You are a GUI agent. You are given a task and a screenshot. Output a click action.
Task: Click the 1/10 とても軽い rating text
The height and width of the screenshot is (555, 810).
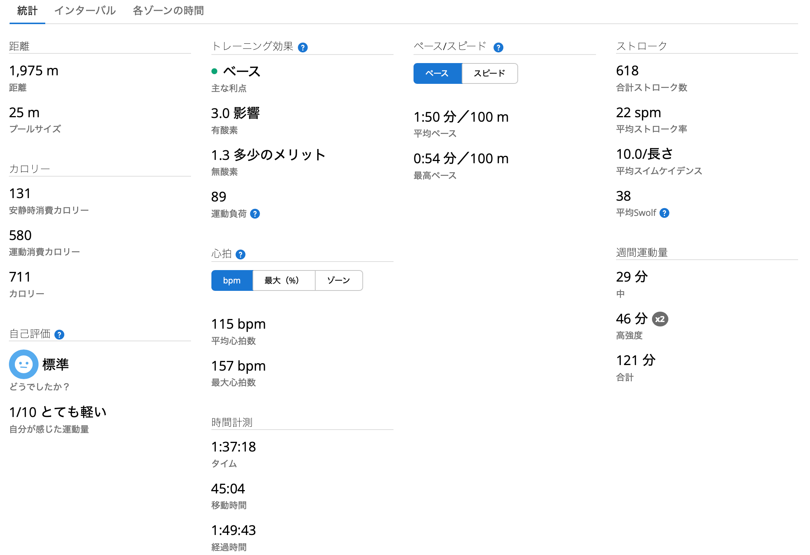(58, 412)
